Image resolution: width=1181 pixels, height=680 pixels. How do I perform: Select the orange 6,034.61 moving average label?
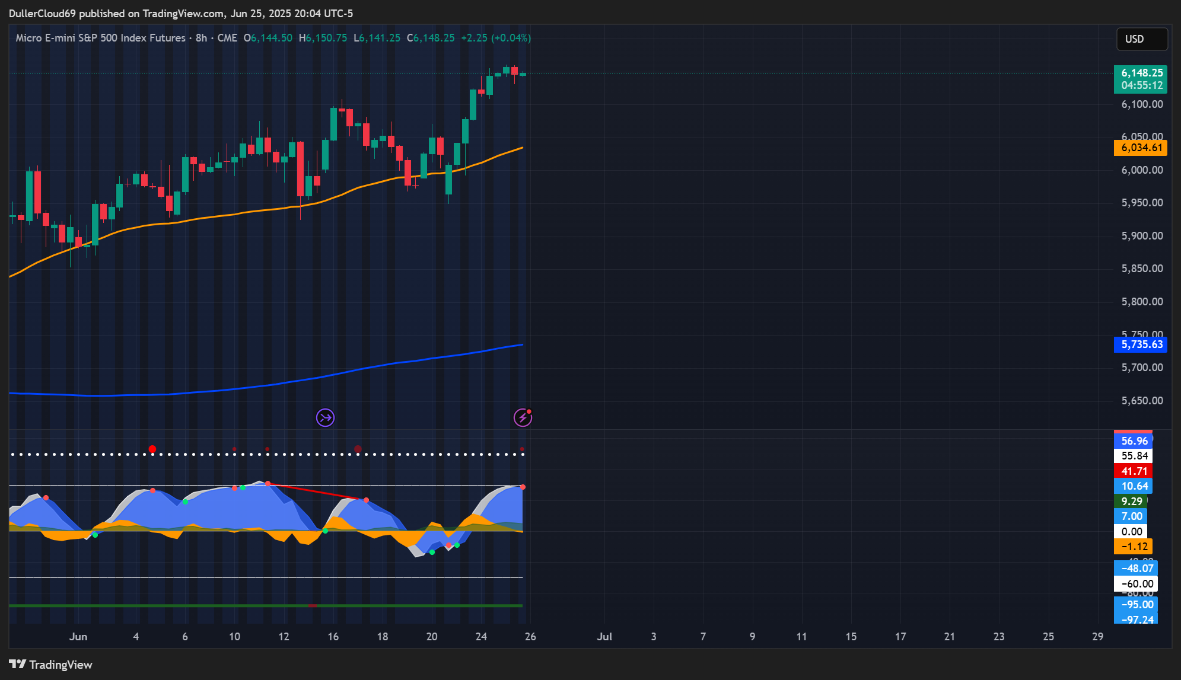(1140, 148)
